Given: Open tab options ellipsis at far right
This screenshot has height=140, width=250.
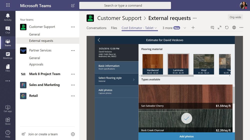Looking at the screenshot, I should click(x=241, y=28).
